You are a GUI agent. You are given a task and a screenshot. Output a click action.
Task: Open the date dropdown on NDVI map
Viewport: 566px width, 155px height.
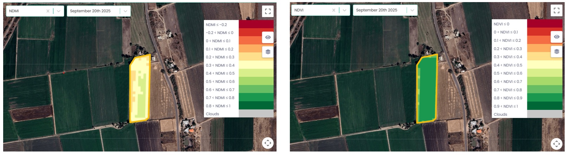click(x=412, y=10)
